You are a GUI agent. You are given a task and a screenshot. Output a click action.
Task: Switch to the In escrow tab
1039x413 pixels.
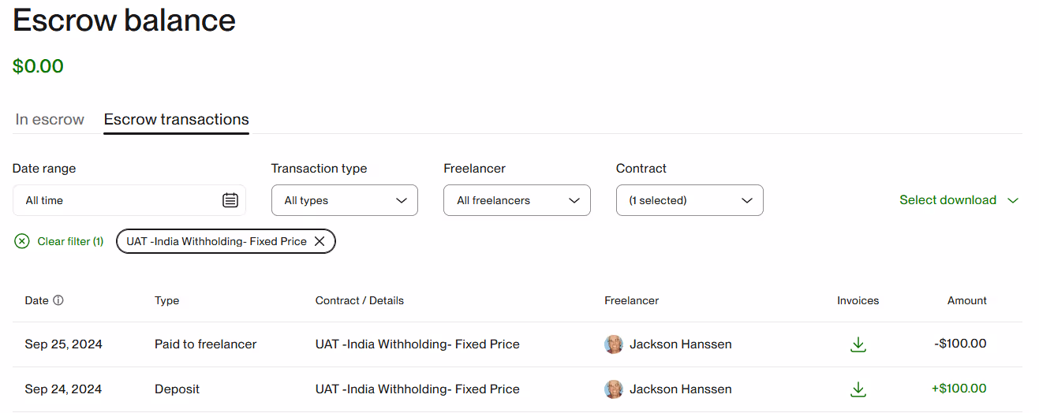50,120
